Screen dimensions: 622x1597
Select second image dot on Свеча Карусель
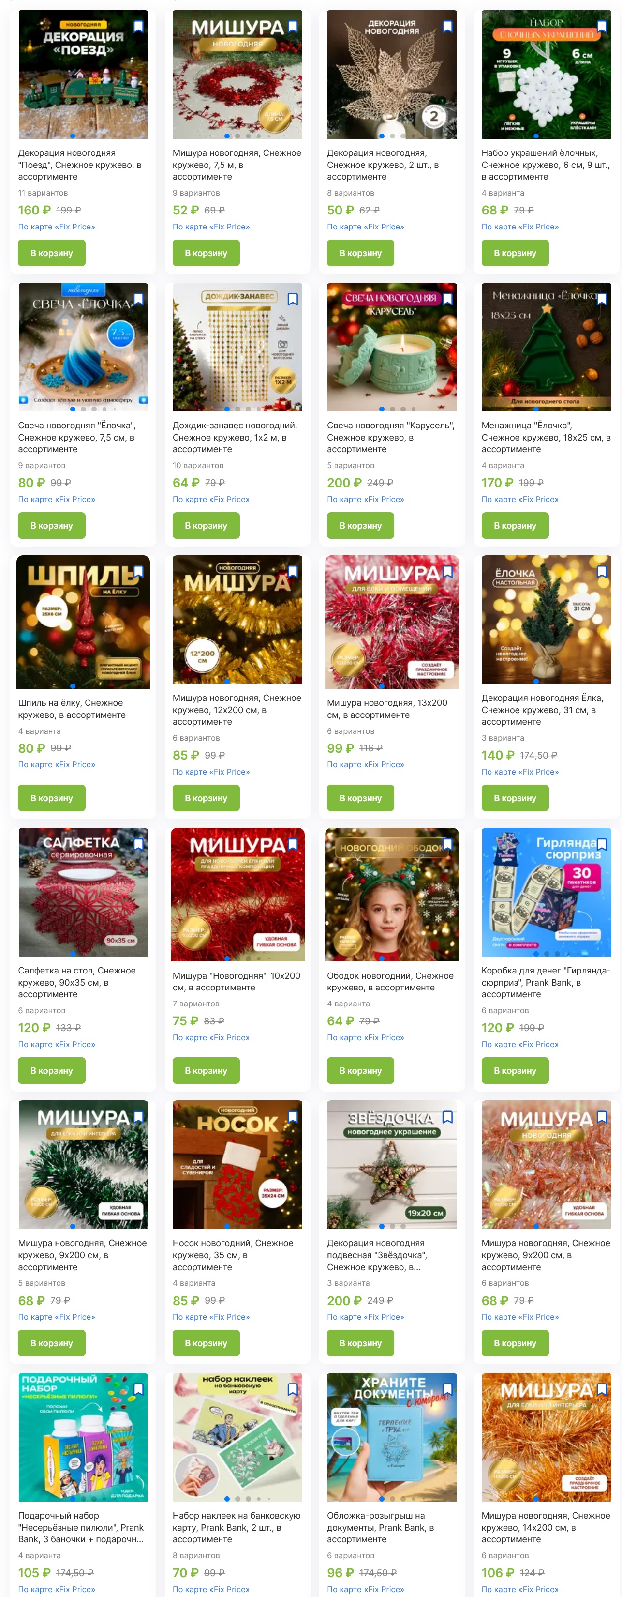[392, 409]
